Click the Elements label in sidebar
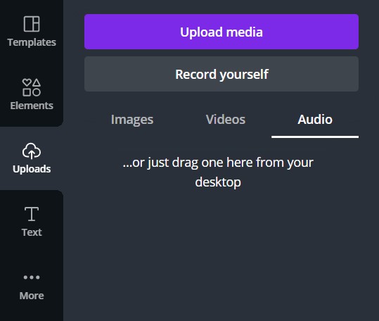The width and height of the screenshot is (379, 321). coord(32,106)
